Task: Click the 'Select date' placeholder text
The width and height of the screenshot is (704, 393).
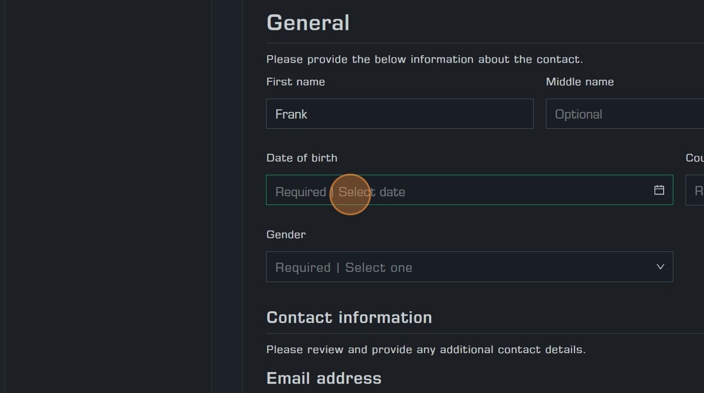Action: tap(372, 192)
